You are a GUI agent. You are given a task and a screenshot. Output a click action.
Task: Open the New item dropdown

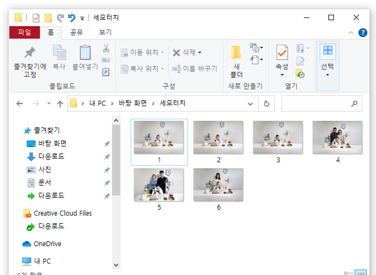coord(257,48)
